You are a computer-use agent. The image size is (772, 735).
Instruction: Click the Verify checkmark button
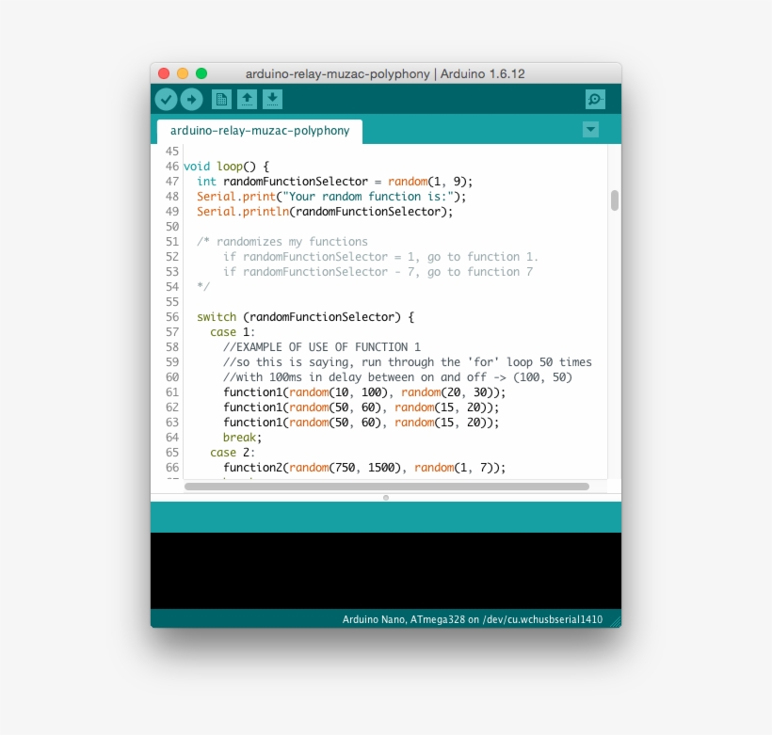tap(166, 100)
